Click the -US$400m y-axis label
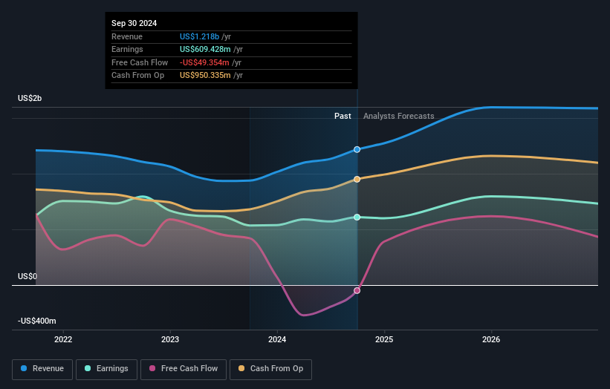The height and width of the screenshot is (389, 610). click(37, 321)
